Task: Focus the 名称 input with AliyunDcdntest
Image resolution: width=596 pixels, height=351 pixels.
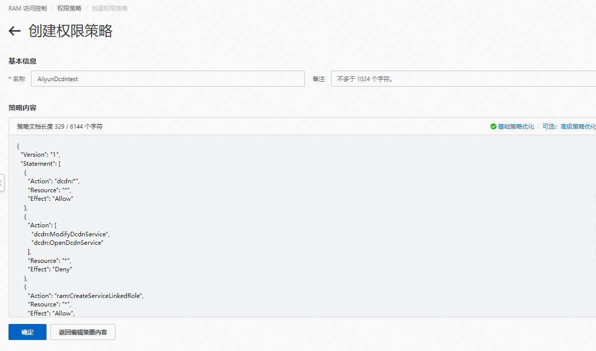Action: pos(167,79)
